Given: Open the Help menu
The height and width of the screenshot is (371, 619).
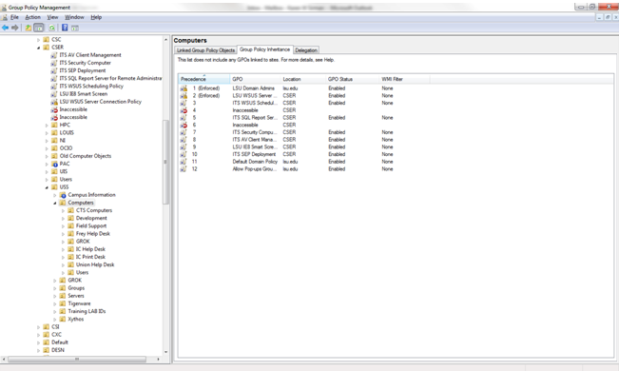Looking at the screenshot, I should pos(96,17).
